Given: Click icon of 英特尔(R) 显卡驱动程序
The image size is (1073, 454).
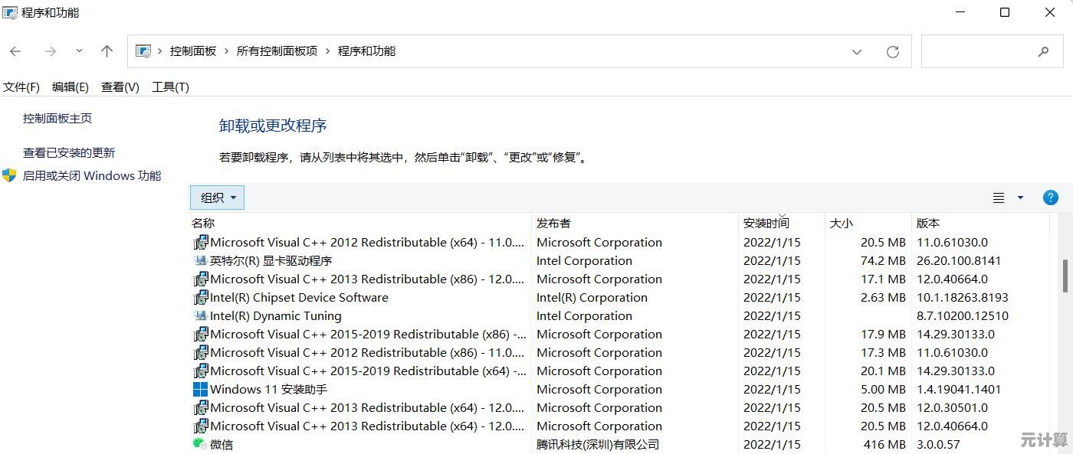Looking at the screenshot, I should 200,261.
